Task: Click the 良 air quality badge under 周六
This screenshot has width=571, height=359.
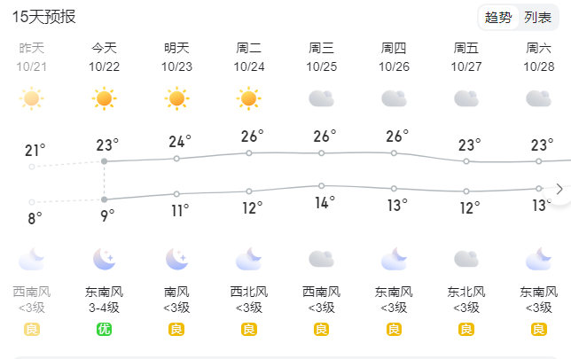Action: [x=538, y=329]
